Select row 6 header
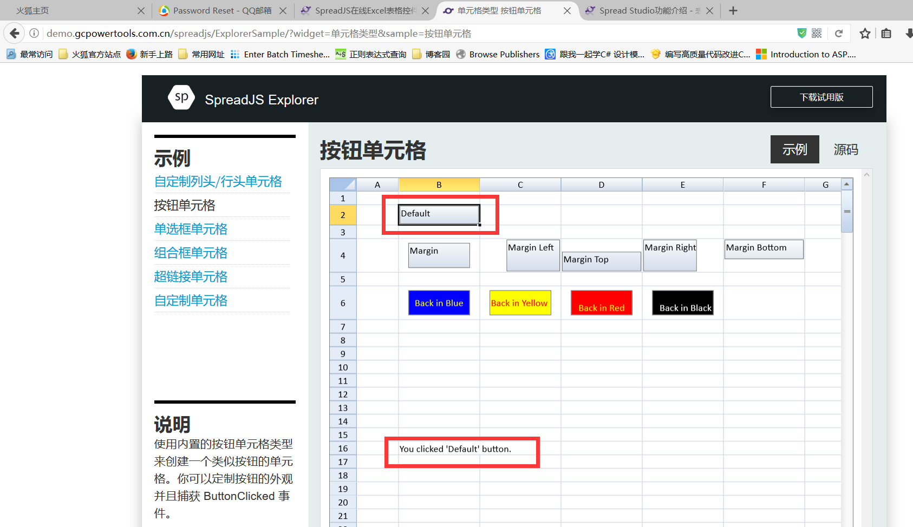 point(343,303)
